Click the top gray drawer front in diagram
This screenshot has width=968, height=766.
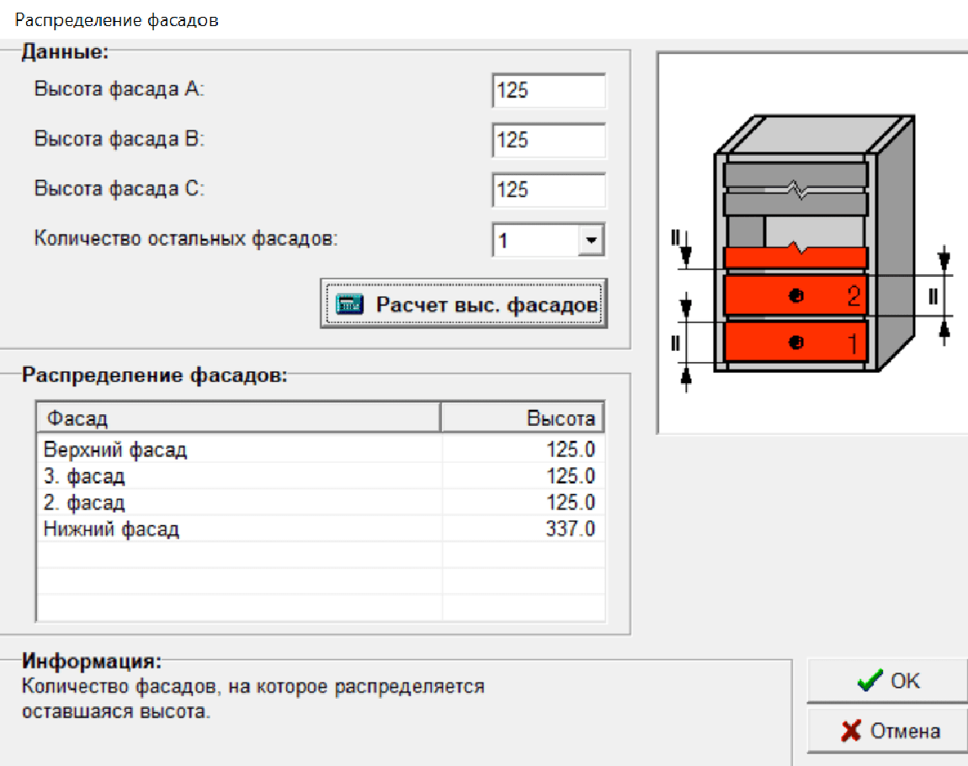tap(795, 174)
